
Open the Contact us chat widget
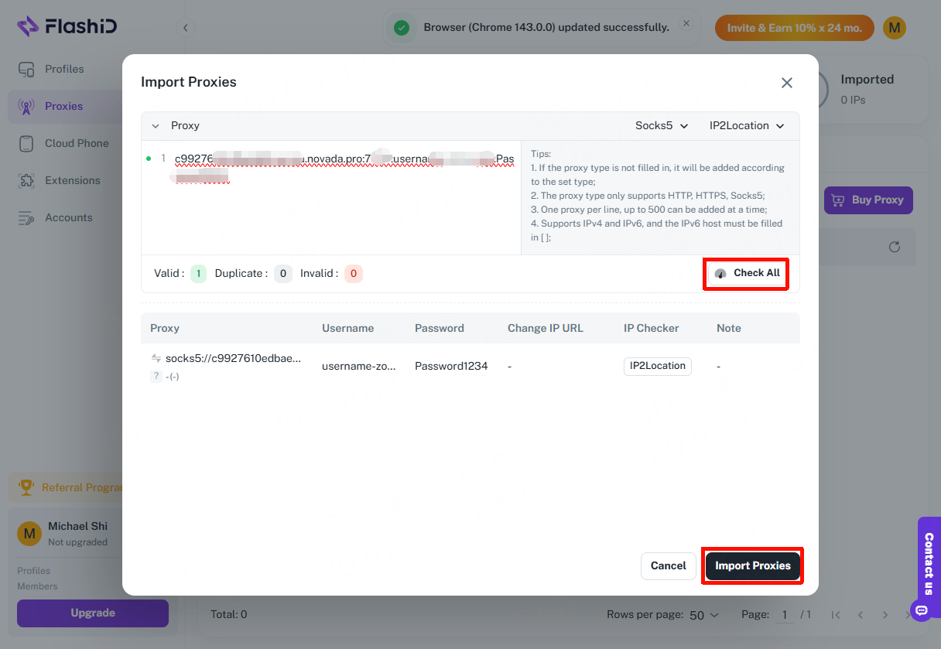pos(928,565)
